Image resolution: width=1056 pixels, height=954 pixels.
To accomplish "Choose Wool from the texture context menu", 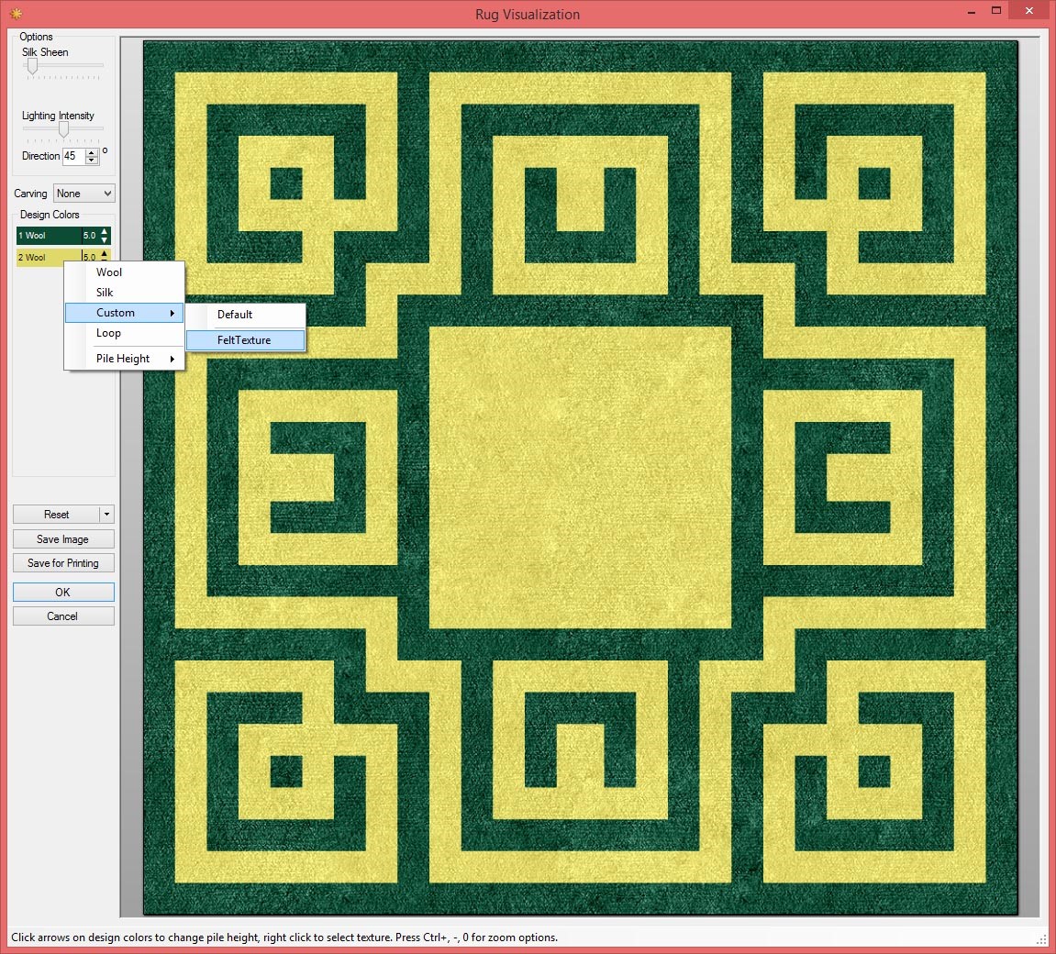I will (109, 272).
